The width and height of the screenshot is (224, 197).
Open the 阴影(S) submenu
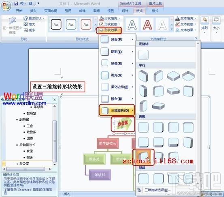click(x=117, y=51)
